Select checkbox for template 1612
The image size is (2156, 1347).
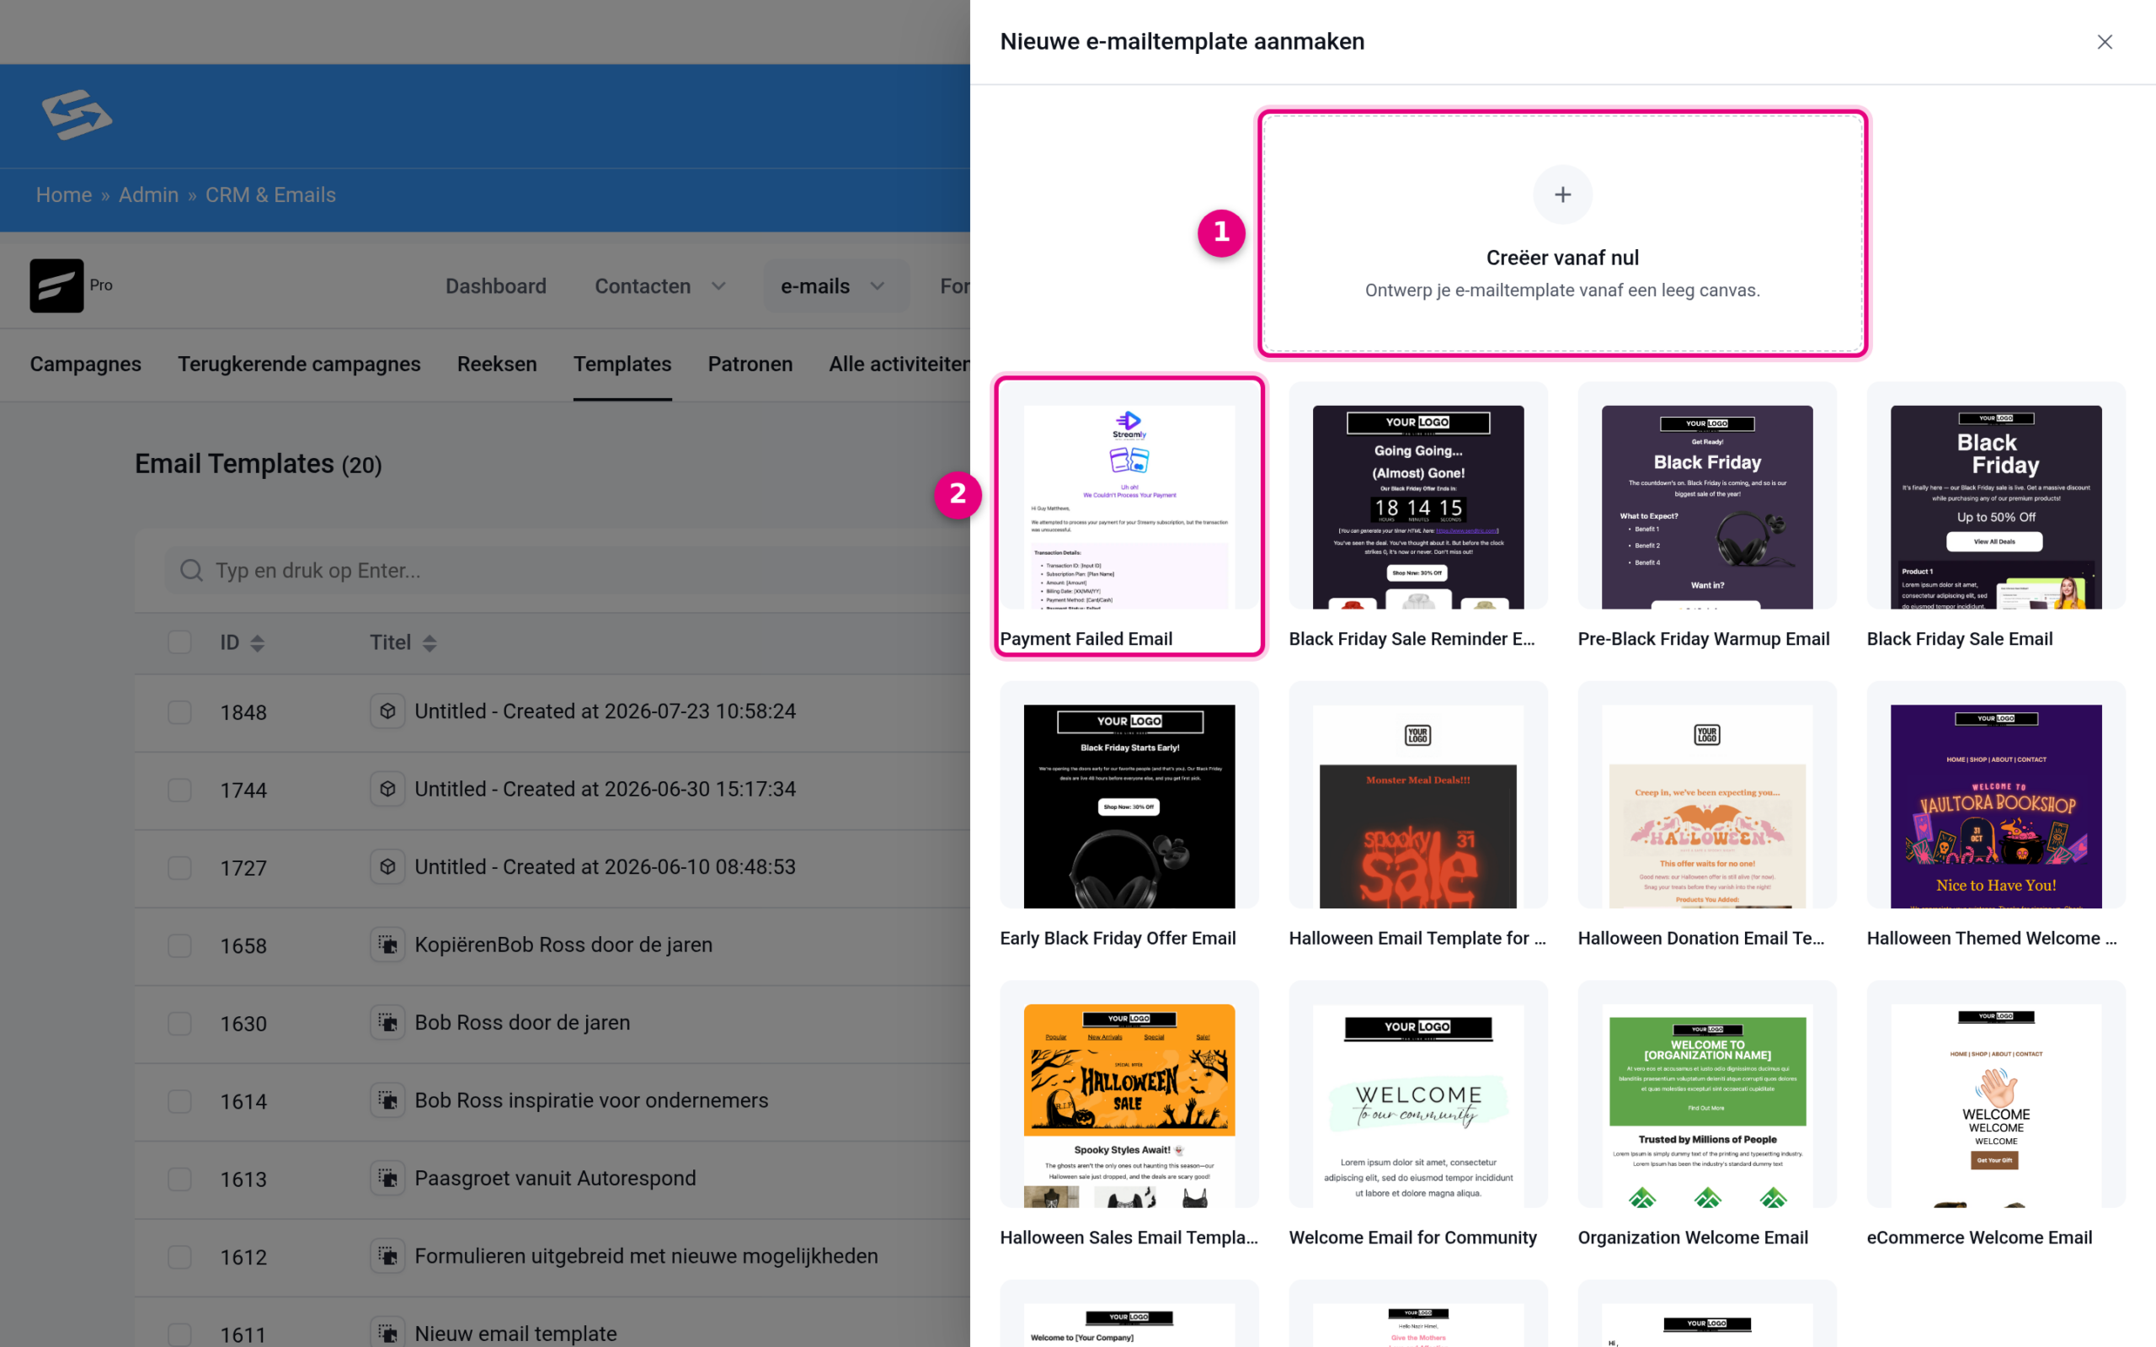click(x=179, y=1256)
